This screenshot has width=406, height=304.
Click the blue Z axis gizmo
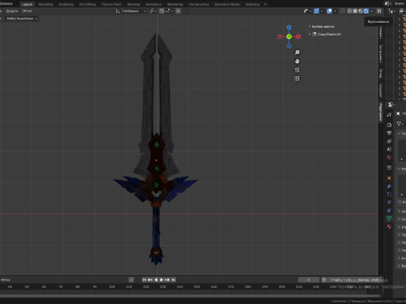pos(288,27)
